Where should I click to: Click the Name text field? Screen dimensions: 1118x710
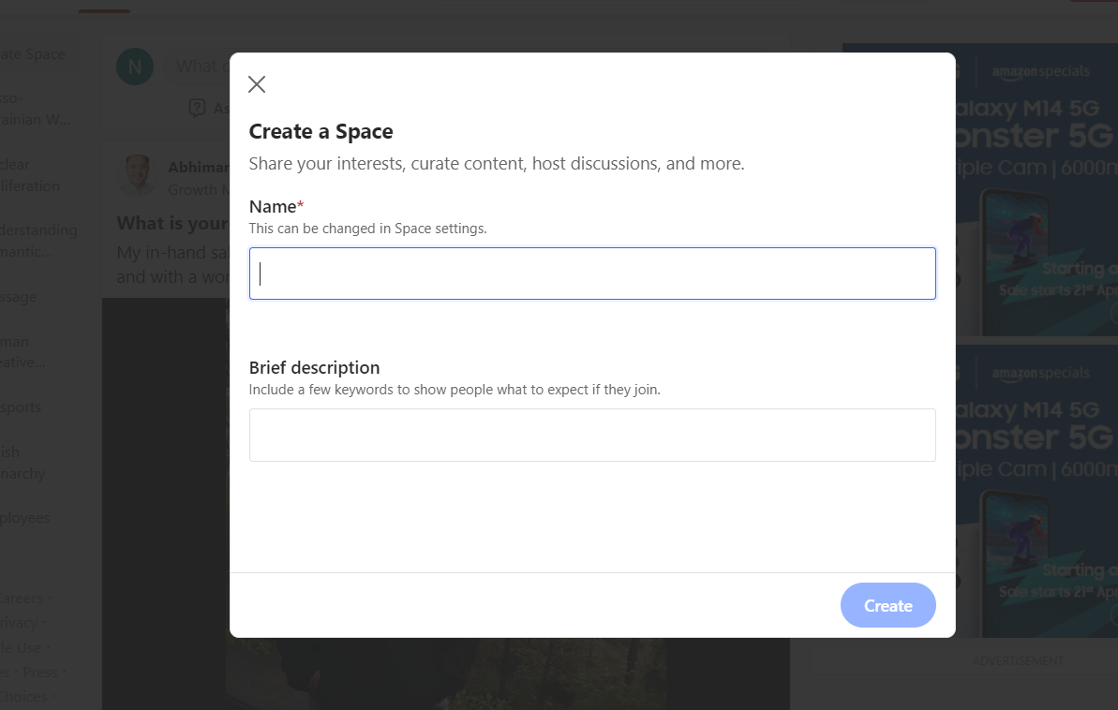click(x=592, y=274)
